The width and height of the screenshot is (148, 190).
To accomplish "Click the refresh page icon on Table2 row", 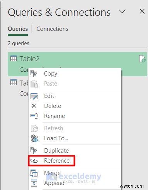I will pos(142,59).
